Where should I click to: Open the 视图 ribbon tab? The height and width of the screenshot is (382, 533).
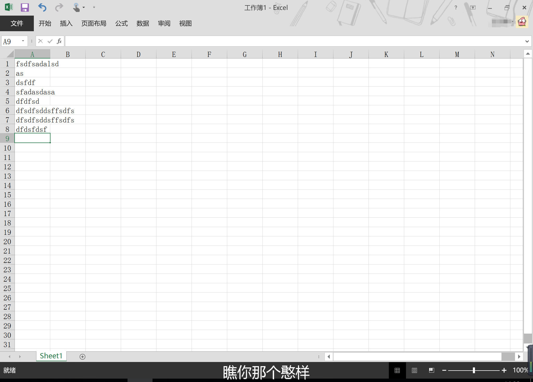[186, 23]
